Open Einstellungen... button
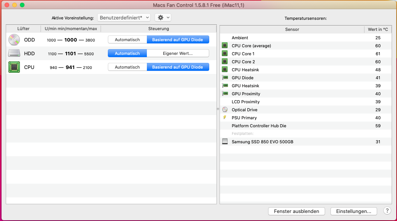The height and width of the screenshot is (221, 397). [x=354, y=211]
